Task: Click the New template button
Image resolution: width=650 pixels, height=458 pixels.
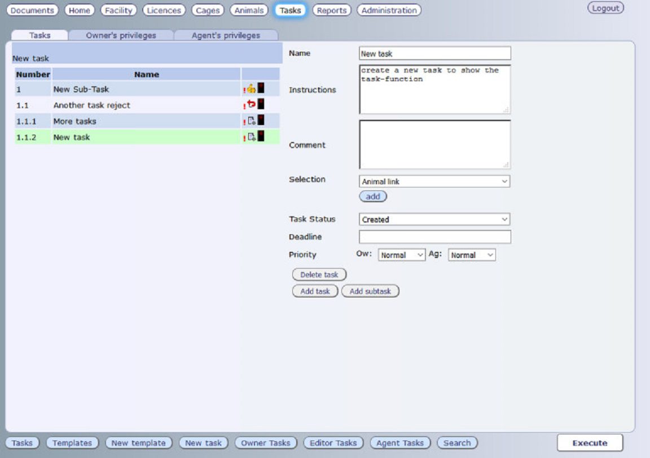Action: click(x=138, y=443)
